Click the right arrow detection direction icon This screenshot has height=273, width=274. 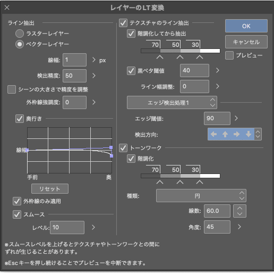(x=236, y=134)
